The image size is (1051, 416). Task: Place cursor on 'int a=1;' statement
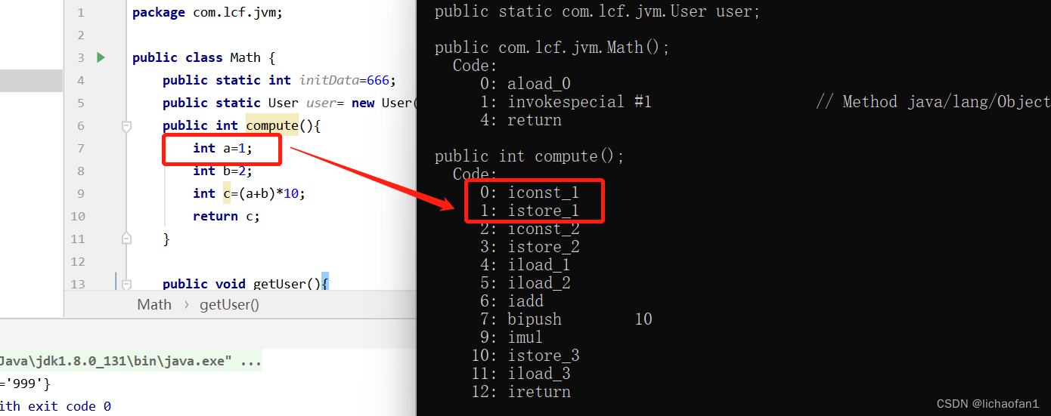pyautogui.click(x=222, y=148)
